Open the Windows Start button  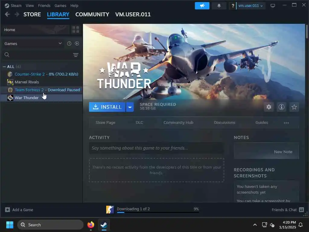10,225
